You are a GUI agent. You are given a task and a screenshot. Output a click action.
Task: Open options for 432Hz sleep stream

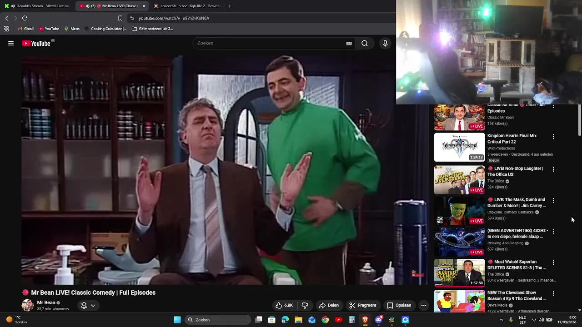pos(553,231)
